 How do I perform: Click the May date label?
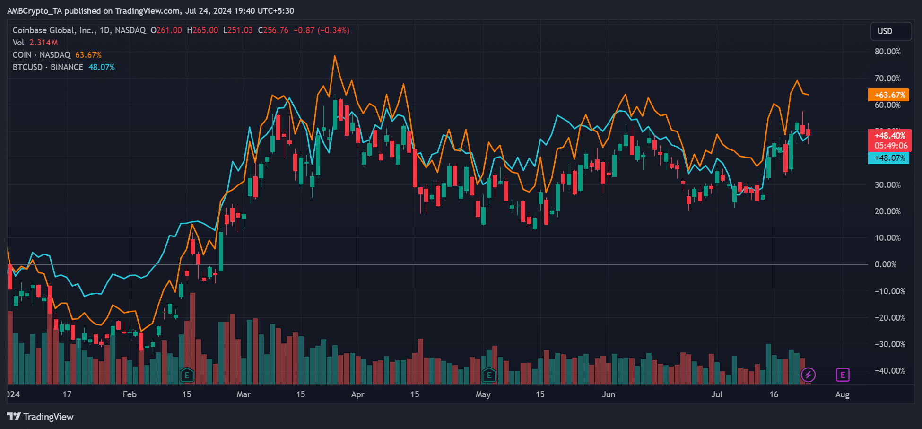click(x=483, y=394)
